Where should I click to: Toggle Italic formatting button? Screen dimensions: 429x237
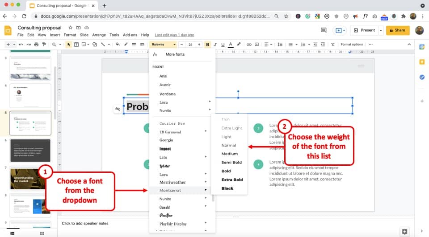tap(215, 45)
